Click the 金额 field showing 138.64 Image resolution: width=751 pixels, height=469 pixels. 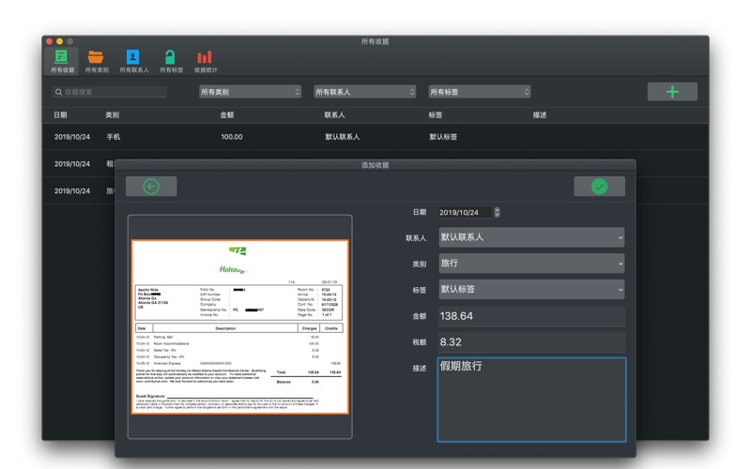[530, 317]
